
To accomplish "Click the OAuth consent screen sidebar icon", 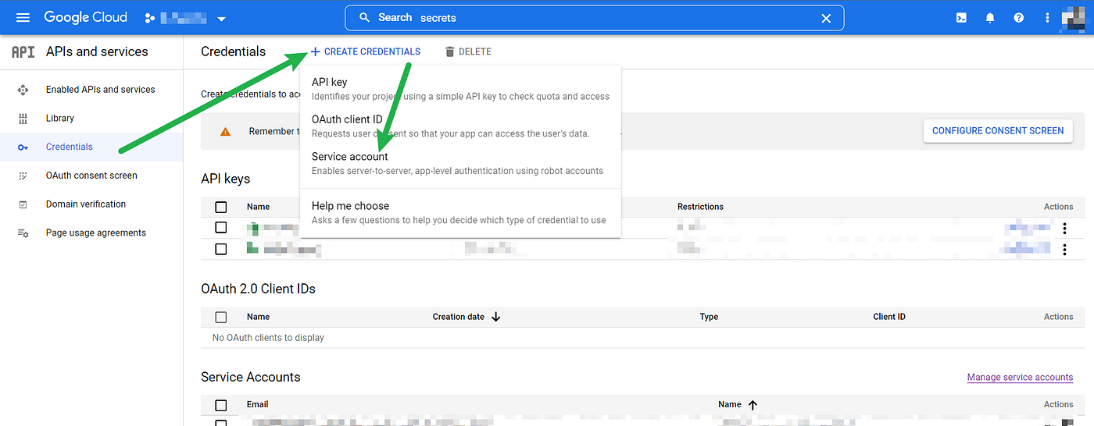I will click(23, 176).
